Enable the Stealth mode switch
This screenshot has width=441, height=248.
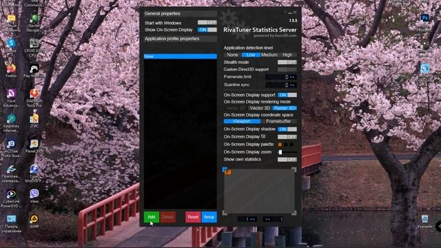point(287,62)
